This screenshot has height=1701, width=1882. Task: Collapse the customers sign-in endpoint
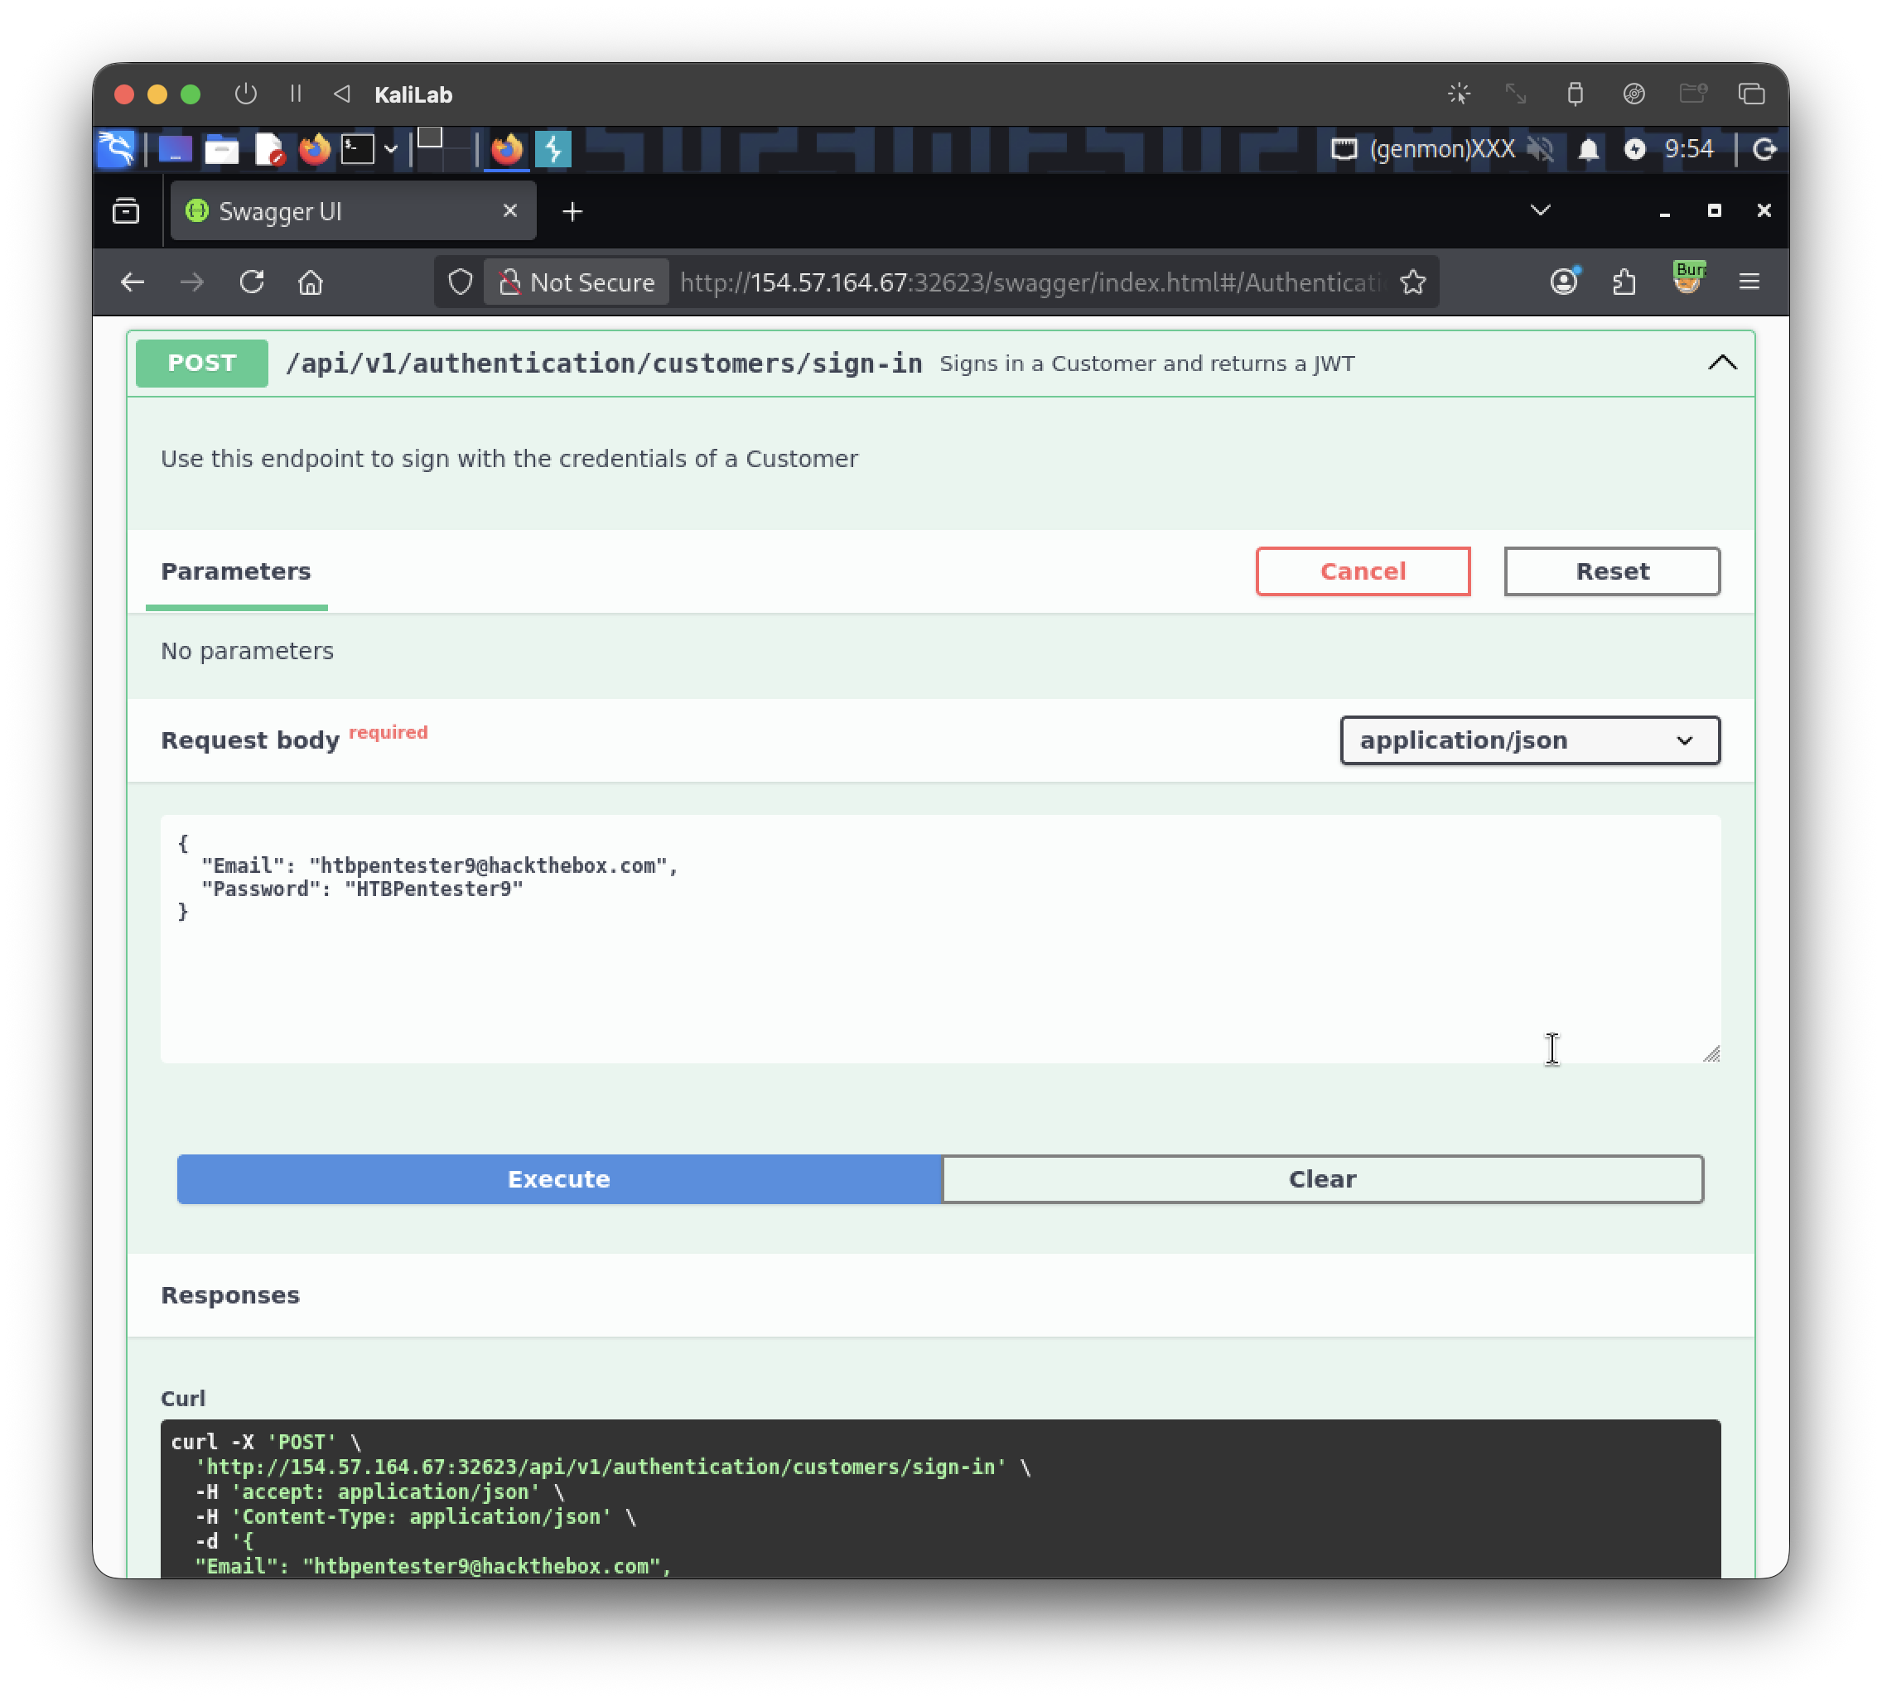[1722, 363]
